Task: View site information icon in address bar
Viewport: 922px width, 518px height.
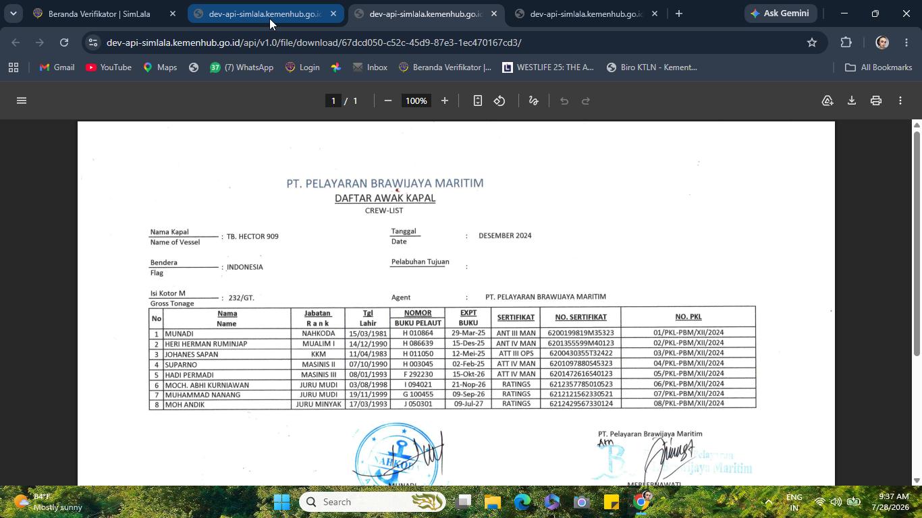Action: click(x=93, y=42)
